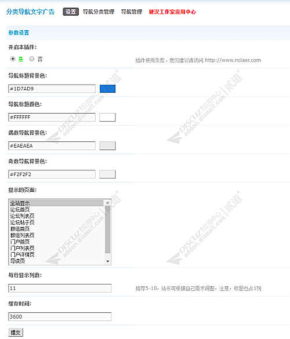290x339 pixels.
Task: Switch to the 导航管理 tab
Action: tap(132, 12)
